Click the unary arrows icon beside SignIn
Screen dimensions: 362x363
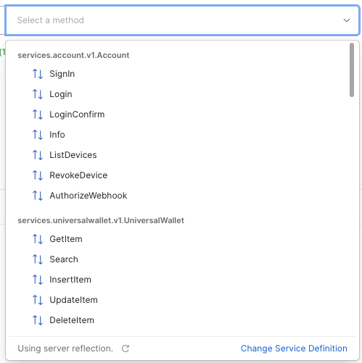38,74
